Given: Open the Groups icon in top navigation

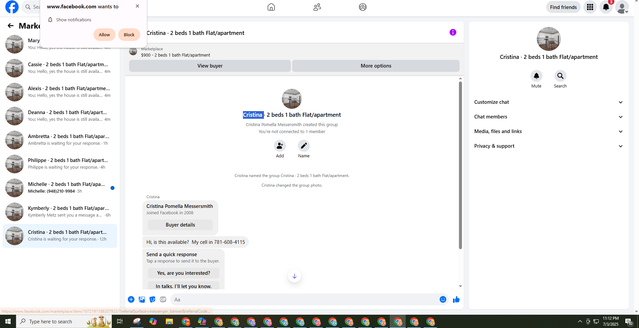Looking at the screenshot, I should point(363,7).
